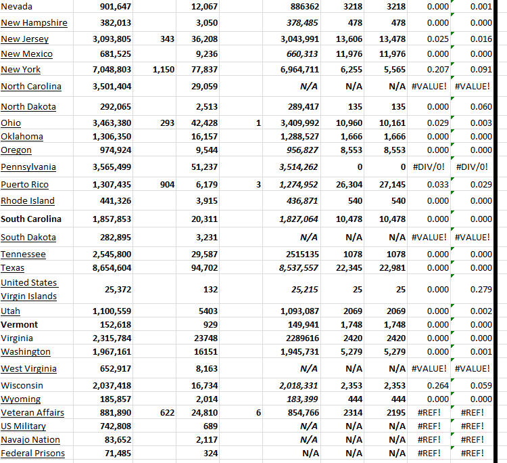Viewport: 507px width, 463px height.
Task: Click the Navajo Nation link
Action: tap(30, 440)
